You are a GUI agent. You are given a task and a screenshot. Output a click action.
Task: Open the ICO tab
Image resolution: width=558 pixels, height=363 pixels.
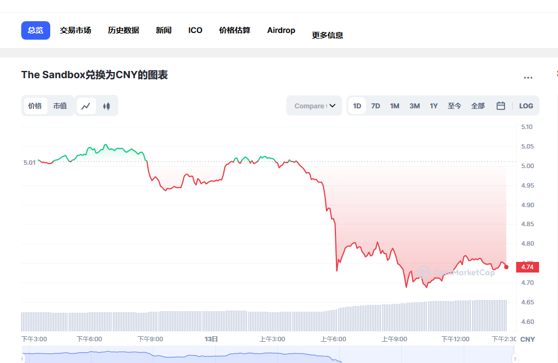195,30
